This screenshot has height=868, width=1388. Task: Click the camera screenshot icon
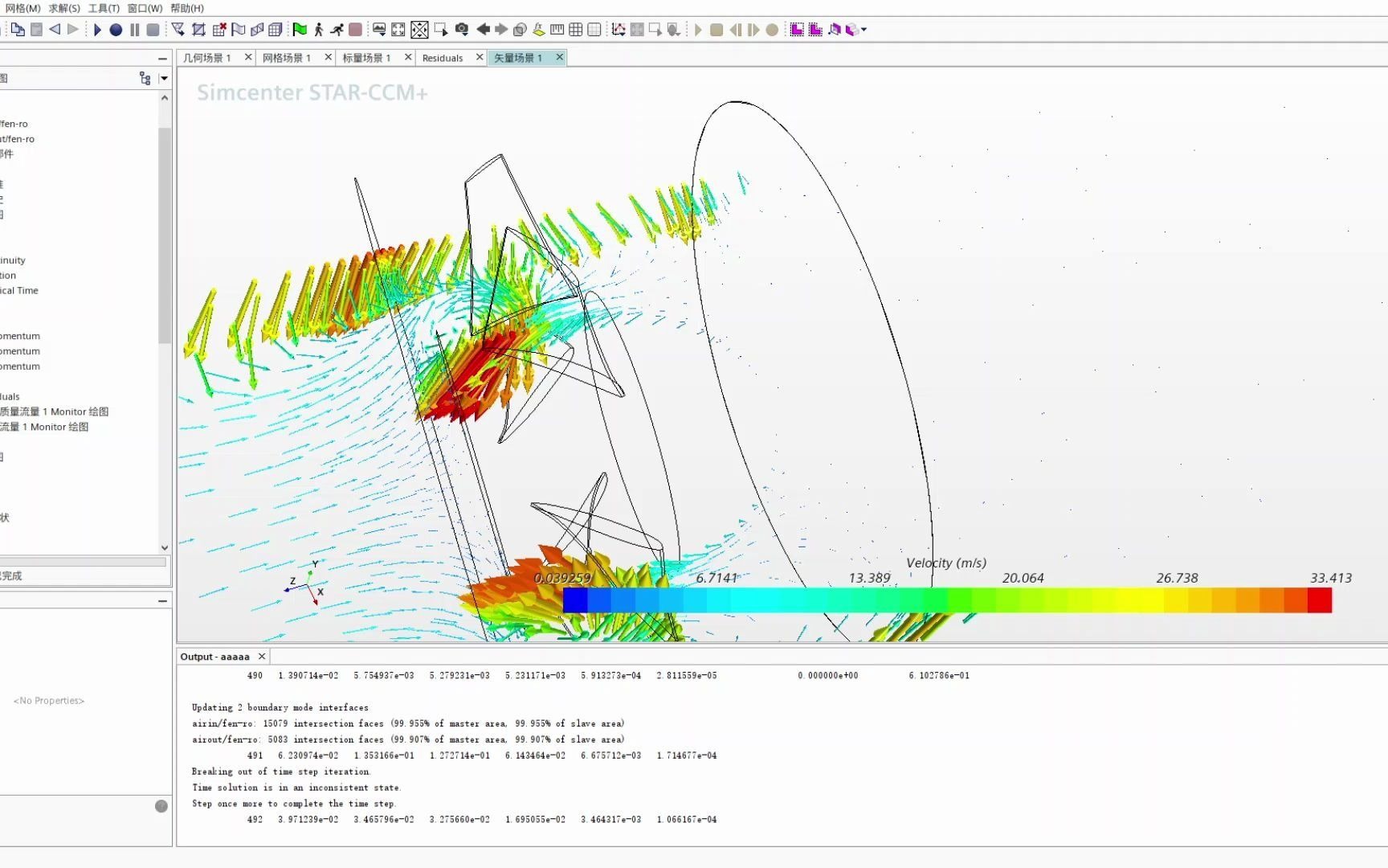point(462,30)
